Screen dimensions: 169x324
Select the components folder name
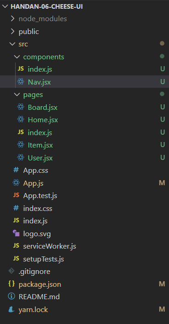[x=44, y=57]
